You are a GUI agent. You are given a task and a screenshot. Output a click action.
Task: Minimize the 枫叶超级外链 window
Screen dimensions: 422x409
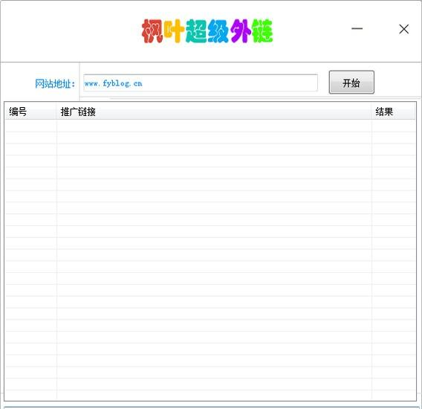pos(357,28)
